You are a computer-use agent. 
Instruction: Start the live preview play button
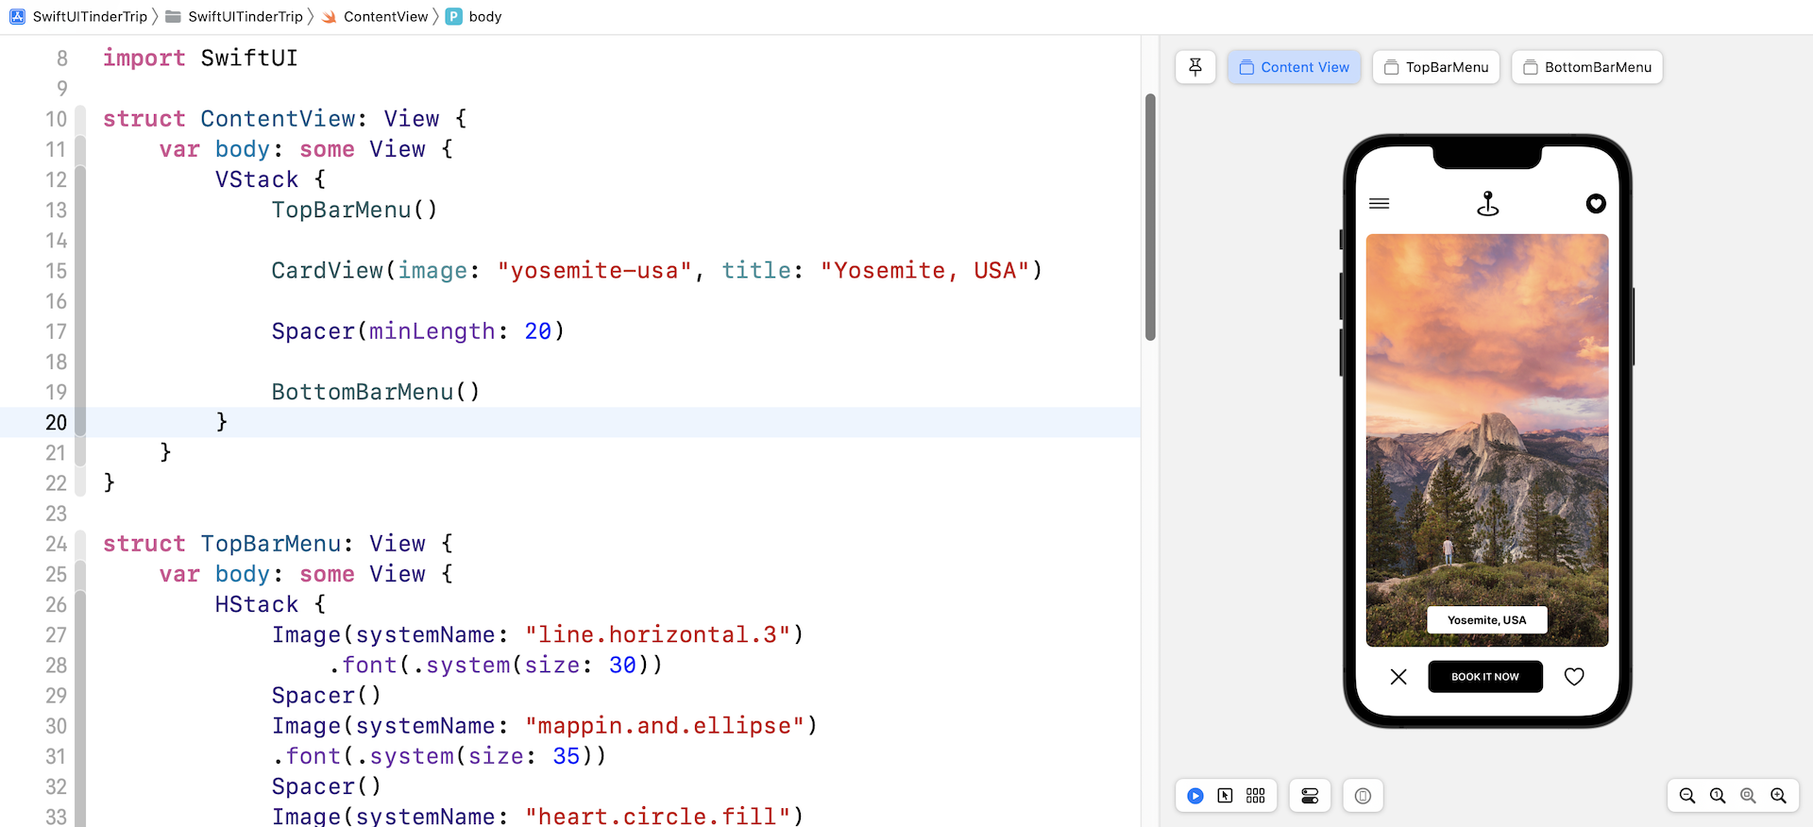click(1195, 796)
